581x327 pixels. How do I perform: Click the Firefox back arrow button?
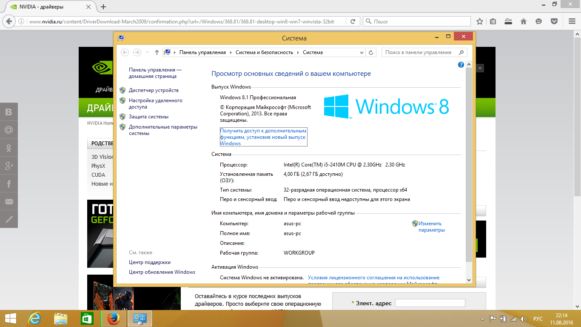(9, 21)
